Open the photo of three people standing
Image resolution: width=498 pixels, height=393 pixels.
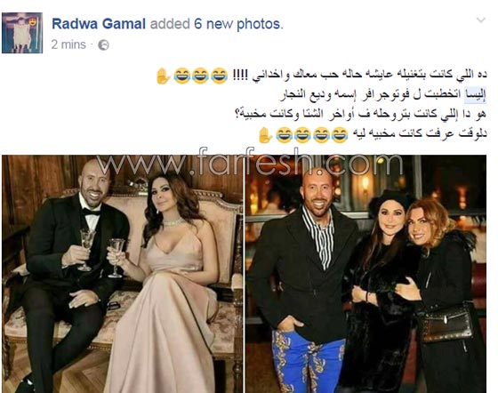(365, 274)
